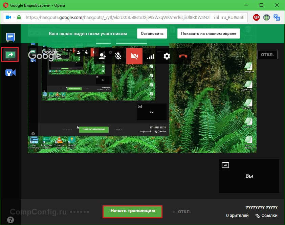Click the Opera logo in title bar
This screenshot has height=225, width=285.
point(6,5)
